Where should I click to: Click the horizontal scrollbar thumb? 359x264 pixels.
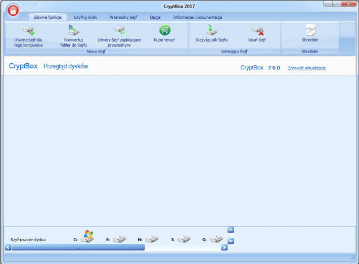pyautogui.click(x=78, y=247)
